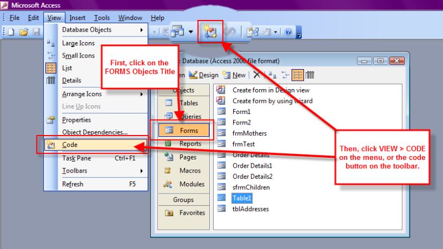This screenshot has width=443, height=249.
Task: Select the highlighted Table1 form
Action: click(241, 198)
